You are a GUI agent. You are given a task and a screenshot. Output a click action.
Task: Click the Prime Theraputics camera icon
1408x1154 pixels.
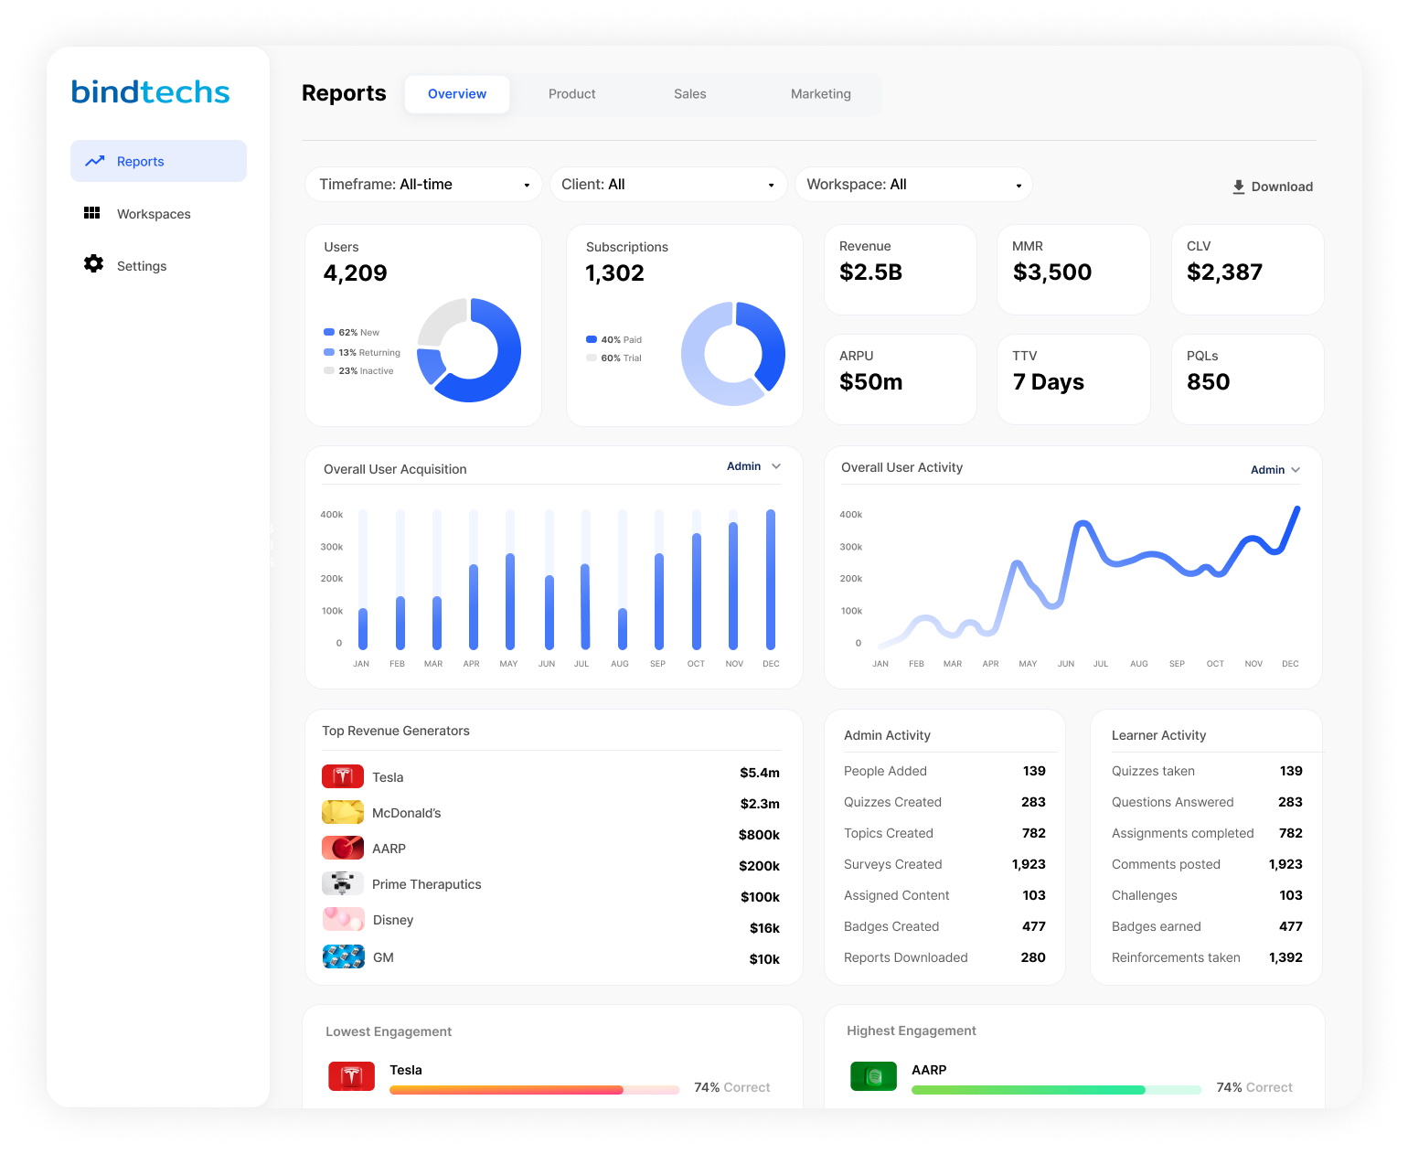(x=342, y=883)
